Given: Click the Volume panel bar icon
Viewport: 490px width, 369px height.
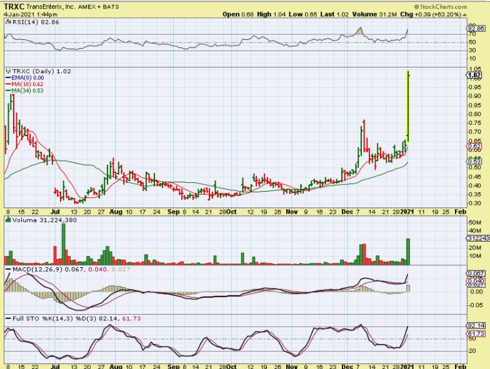Looking at the screenshot, I should [x=7, y=220].
